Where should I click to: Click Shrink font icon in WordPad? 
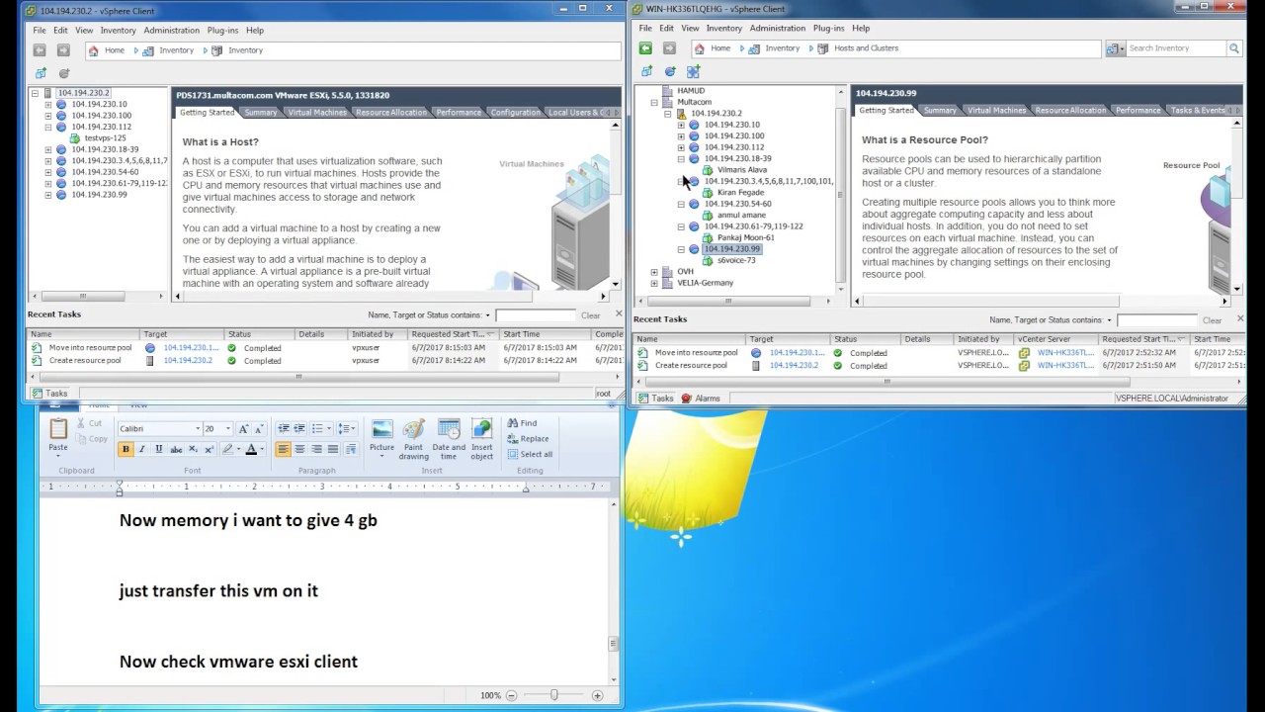point(259,429)
